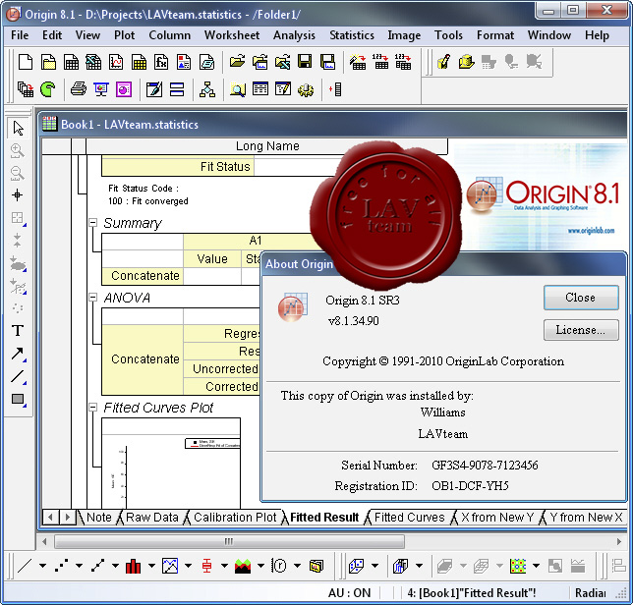Open dropdown arrow beside Contour plot icon

pyautogui.click(x=536, y=566)
